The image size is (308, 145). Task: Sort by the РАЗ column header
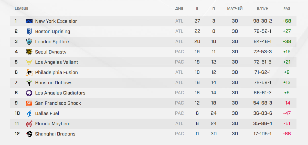coord(287,8)
